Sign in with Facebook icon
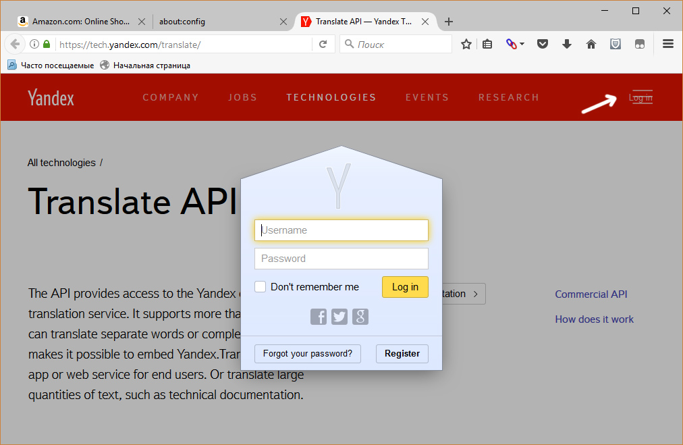 pos(319,317)
